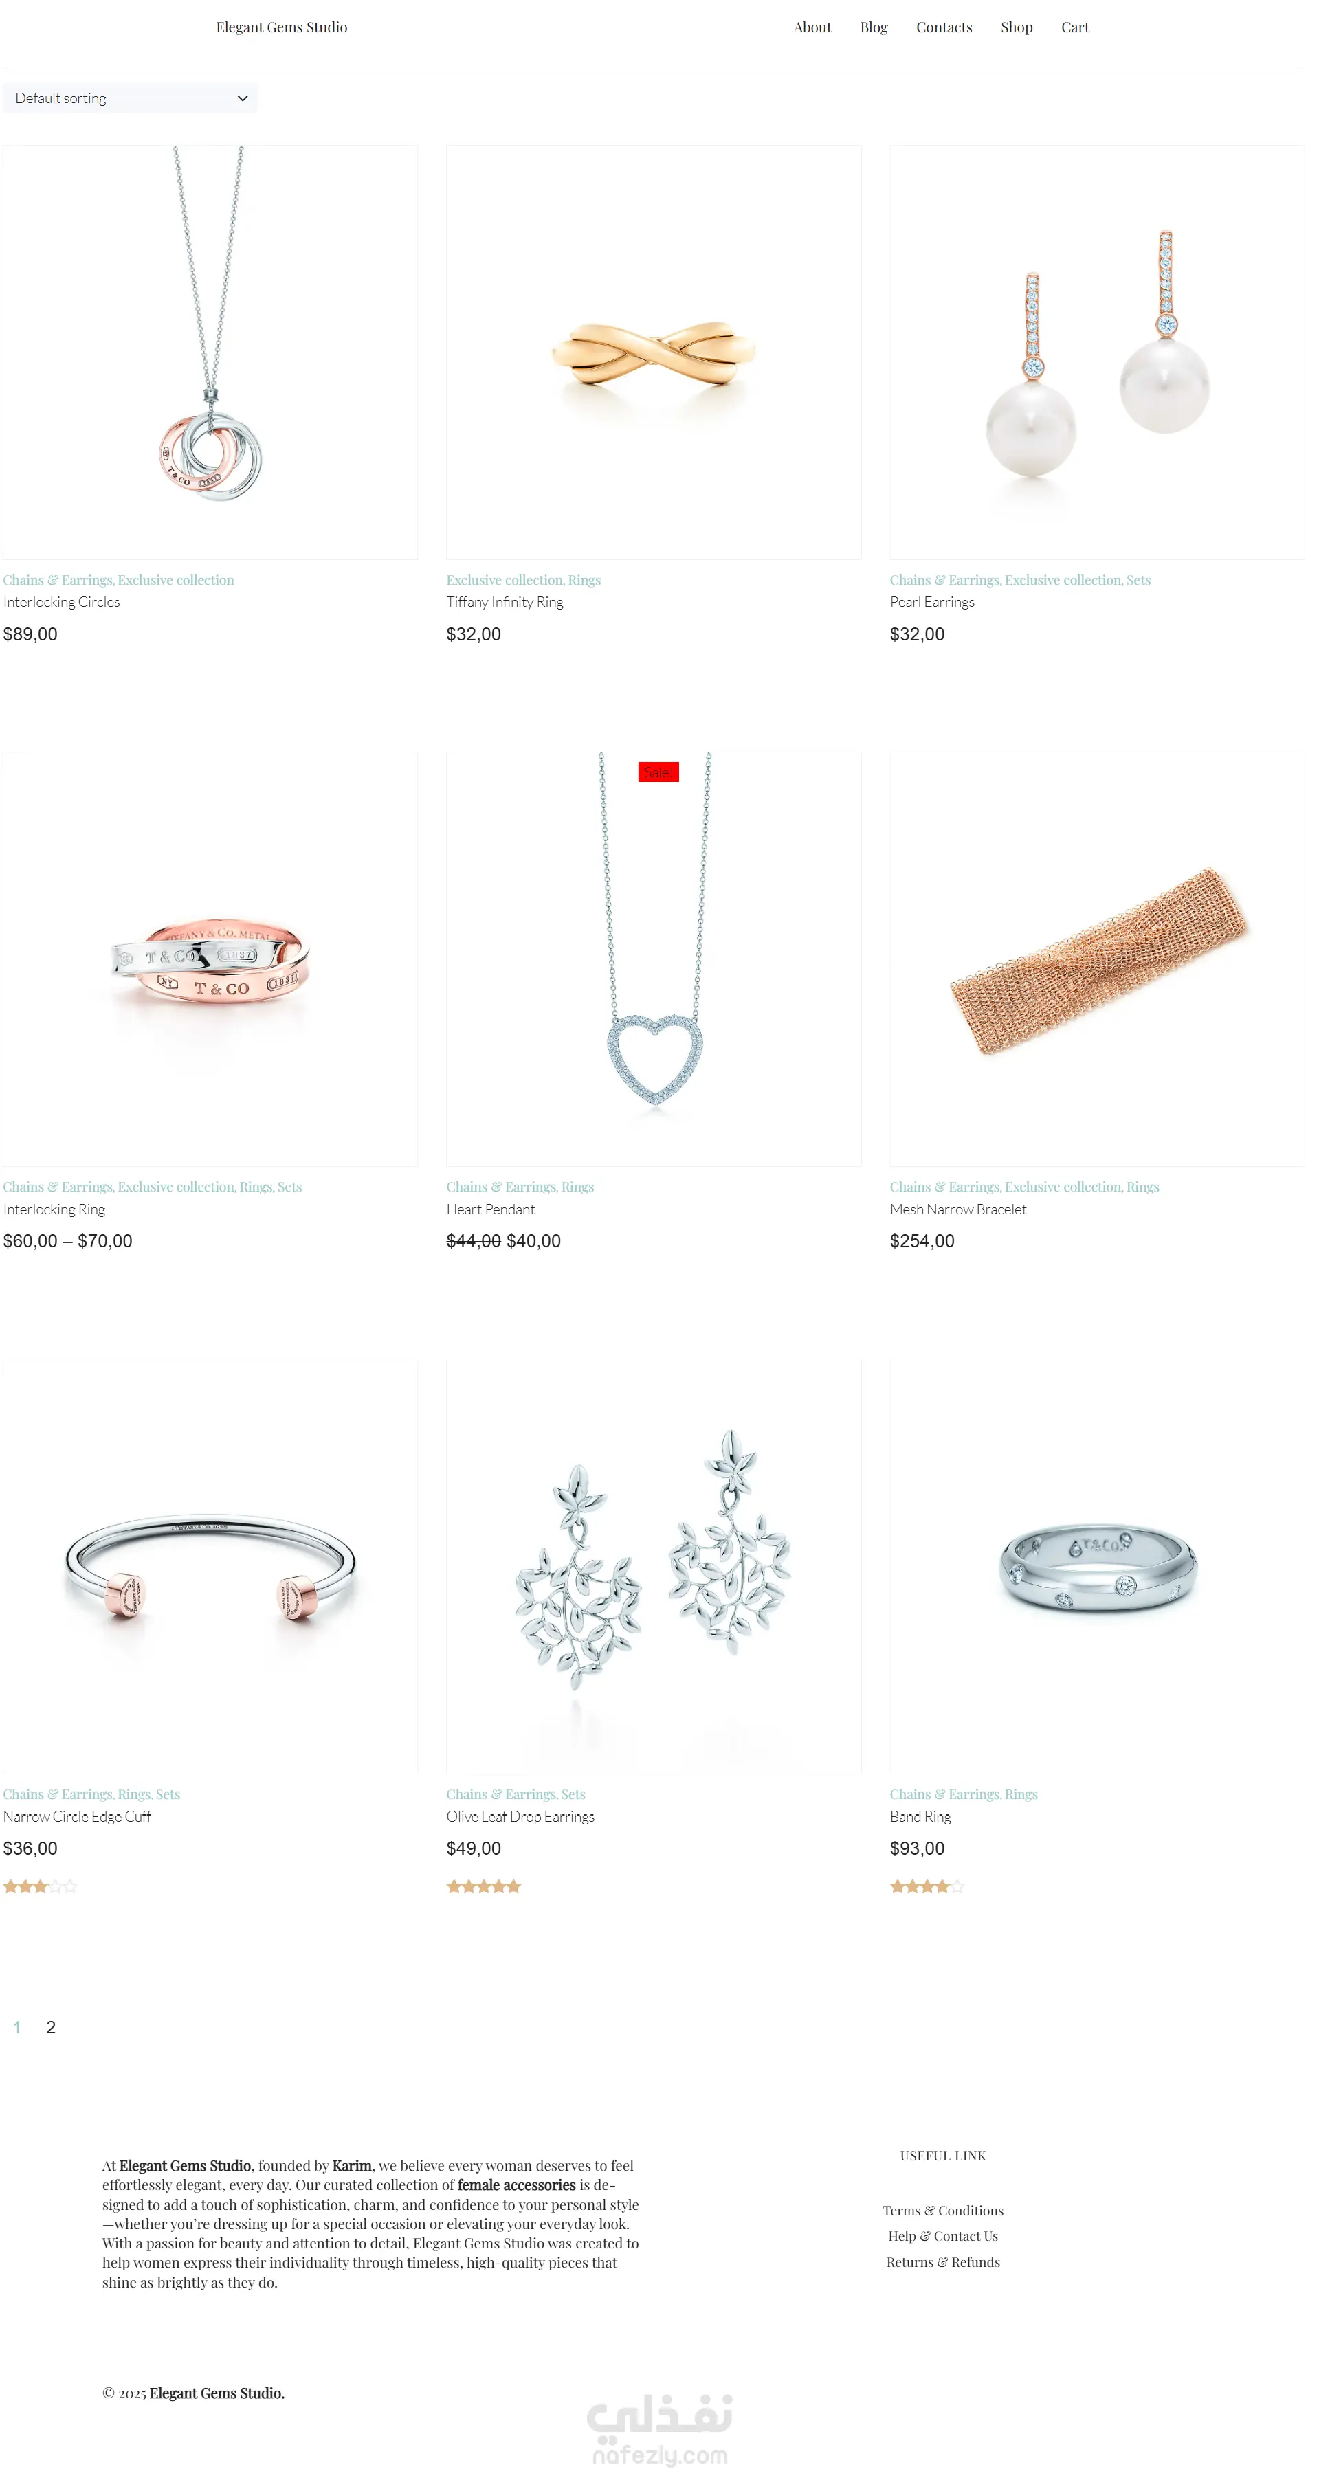This screenshot has width=1319, height=2469.
Task: Click the red Sale! badge
Action: pyautogui.click(x=658, y=772)
